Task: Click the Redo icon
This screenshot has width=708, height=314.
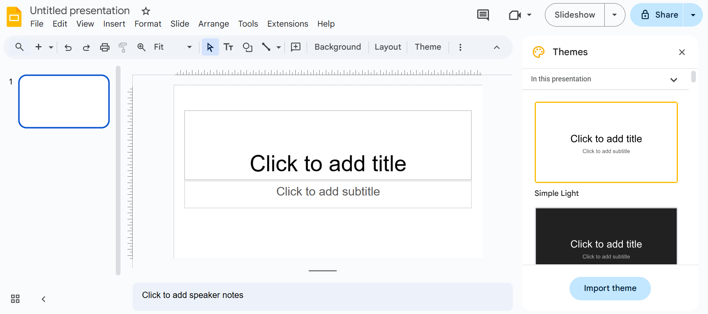Action: click(x=86, y=47)
